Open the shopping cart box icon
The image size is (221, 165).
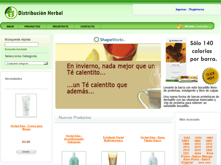(x=180, y=26)
